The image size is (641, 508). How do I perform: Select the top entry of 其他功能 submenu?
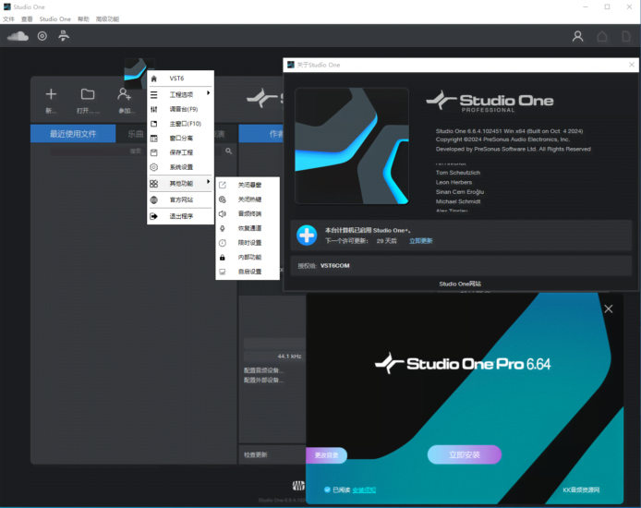click(x=248, y=185)
